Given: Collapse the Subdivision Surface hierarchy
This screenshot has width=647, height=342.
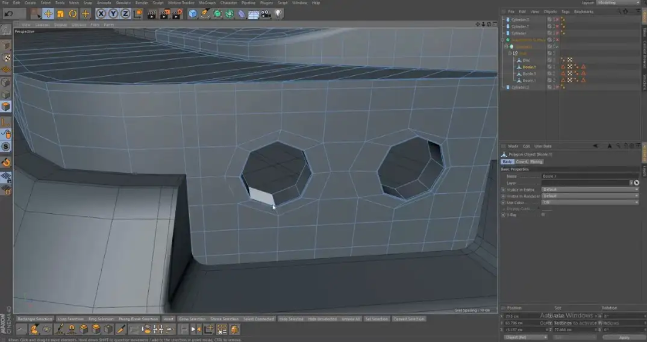Looking at the screenshot, I should (x=504, y=40).
